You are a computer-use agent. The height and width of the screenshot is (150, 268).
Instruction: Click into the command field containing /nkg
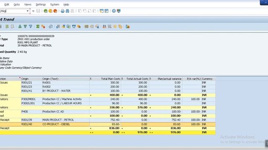click(x=13, y=11)
